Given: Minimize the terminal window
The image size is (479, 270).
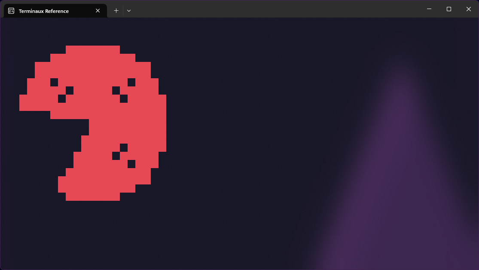Looking at the screenshot, I should (429, 9).
